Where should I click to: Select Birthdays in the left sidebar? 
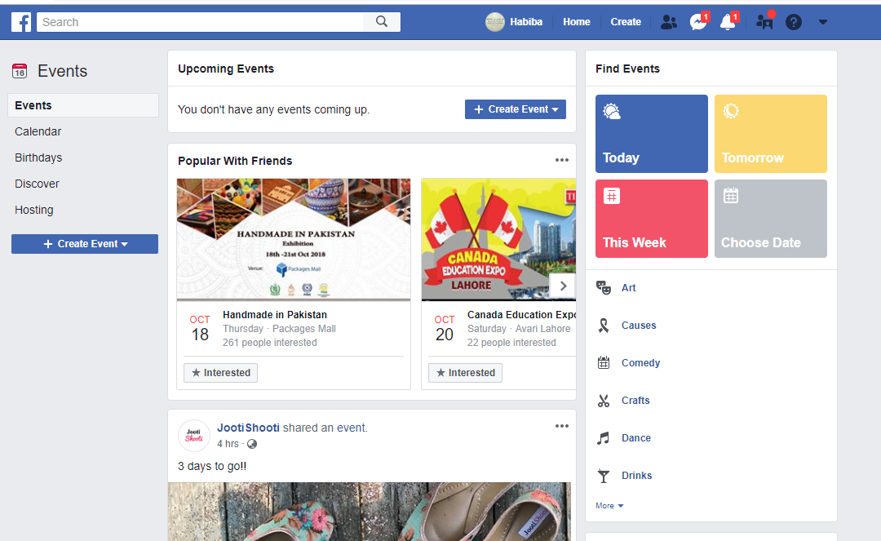pos(39,157)
